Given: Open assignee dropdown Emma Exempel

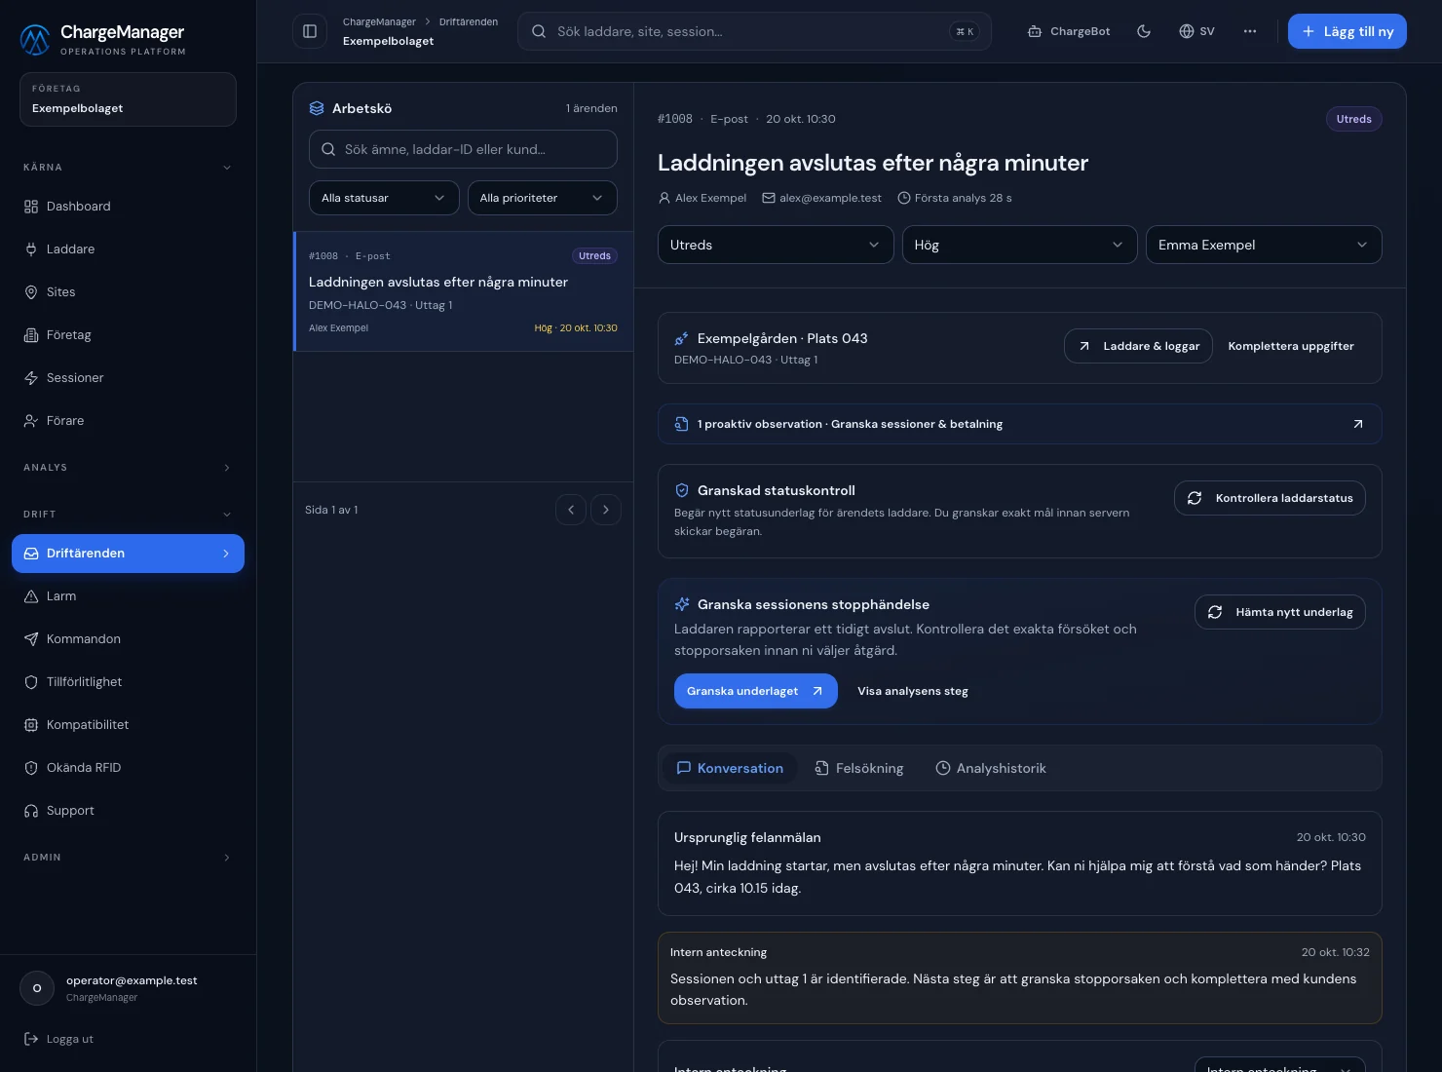Looking at the screenshot, I should [x=1264, y=245].
